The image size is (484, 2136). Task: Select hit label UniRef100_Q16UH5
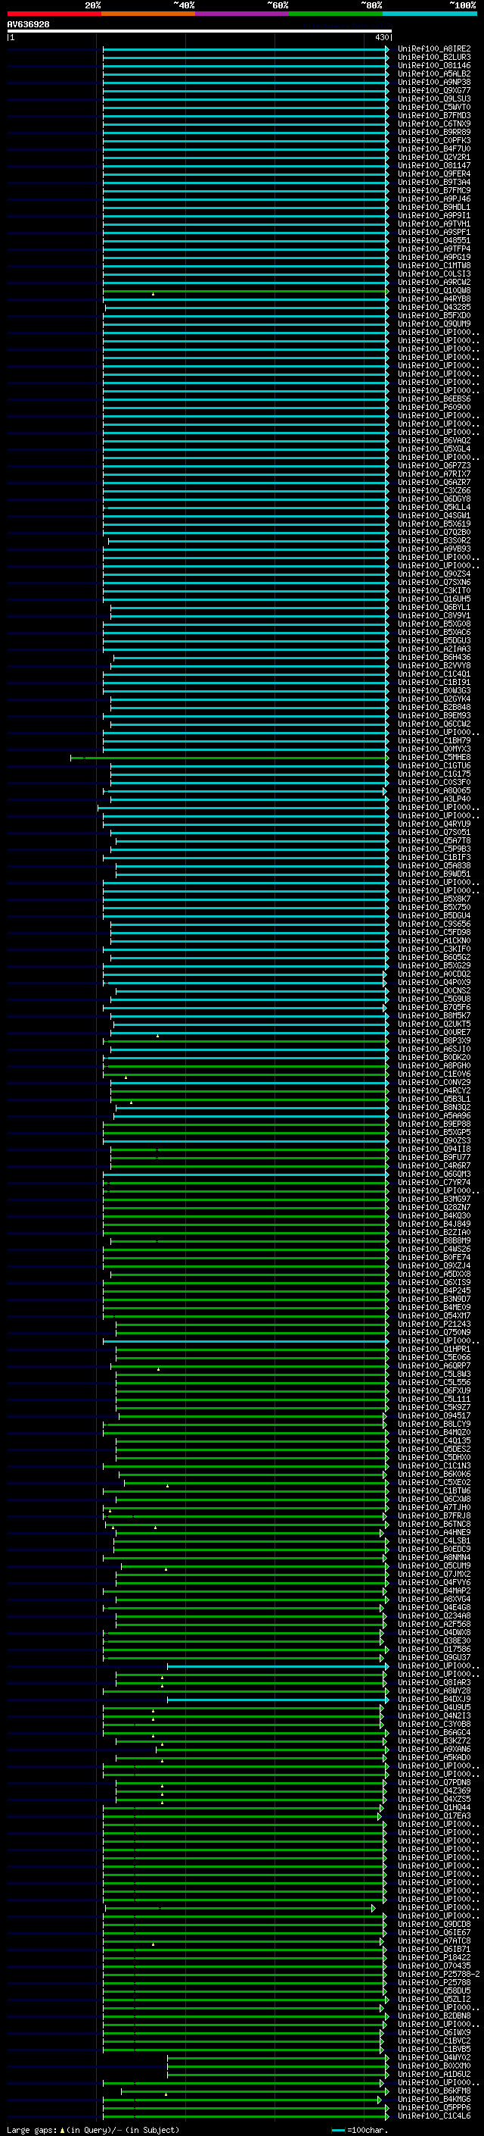(433, 599)
